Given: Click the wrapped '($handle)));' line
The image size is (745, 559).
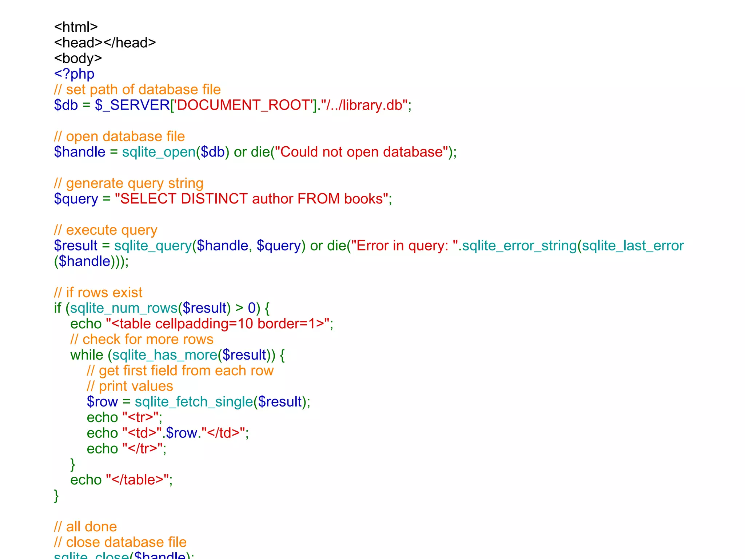Looking at the screenshot, I should tap(91, 261).
